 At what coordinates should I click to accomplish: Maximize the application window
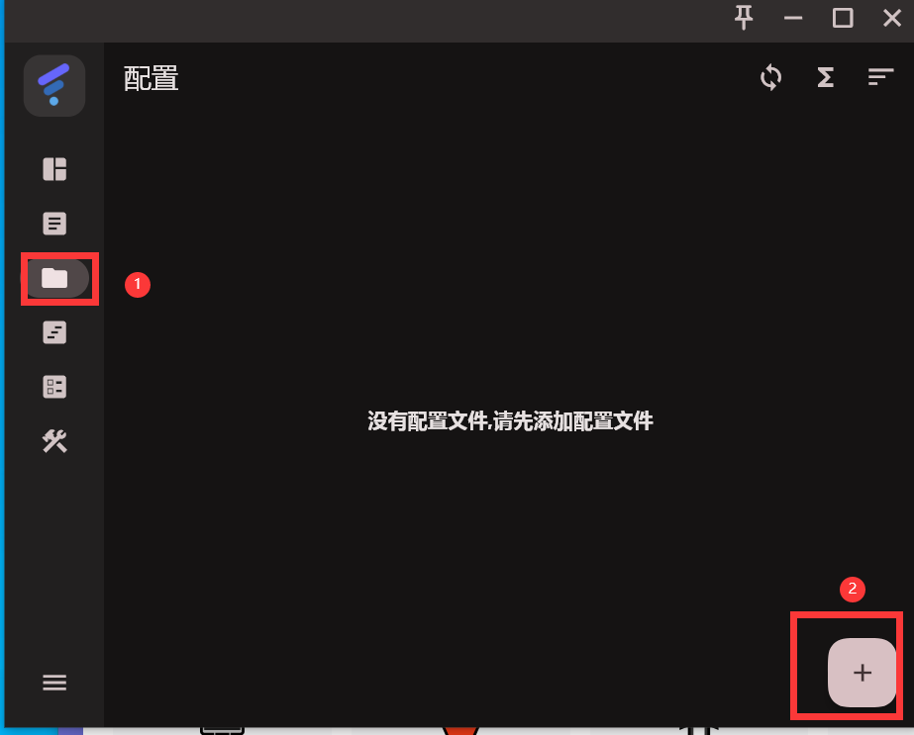click(841, 18)
